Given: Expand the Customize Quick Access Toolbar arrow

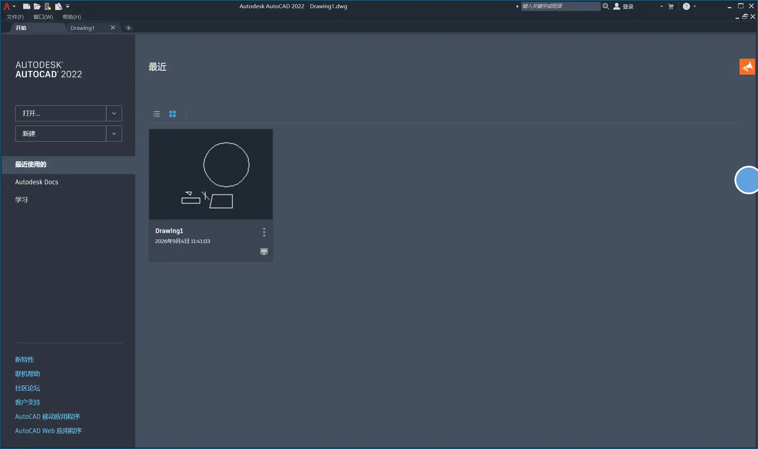Looking at the screenshot, I should [68, 6].
